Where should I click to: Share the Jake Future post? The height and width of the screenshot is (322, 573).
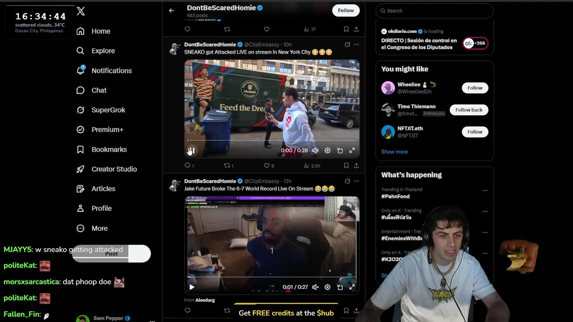coord(356,310)
